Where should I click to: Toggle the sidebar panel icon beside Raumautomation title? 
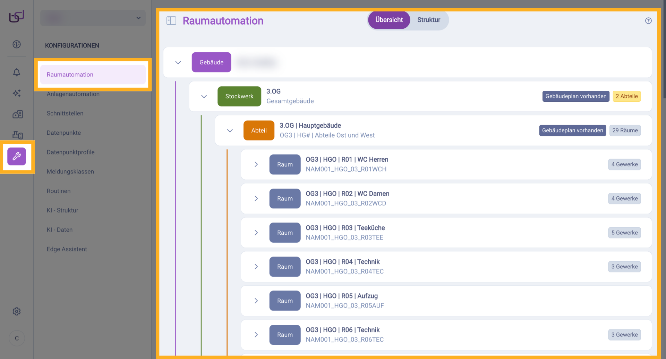click(x=171, y=21)
